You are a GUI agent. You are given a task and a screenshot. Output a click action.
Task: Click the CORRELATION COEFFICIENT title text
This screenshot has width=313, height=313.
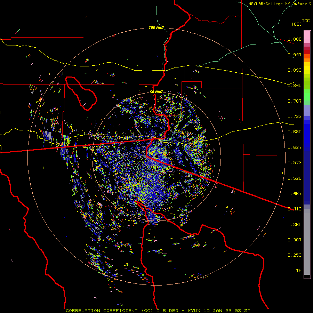click(102, 311)
